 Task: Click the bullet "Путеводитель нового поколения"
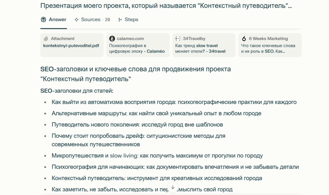(137, 125)
